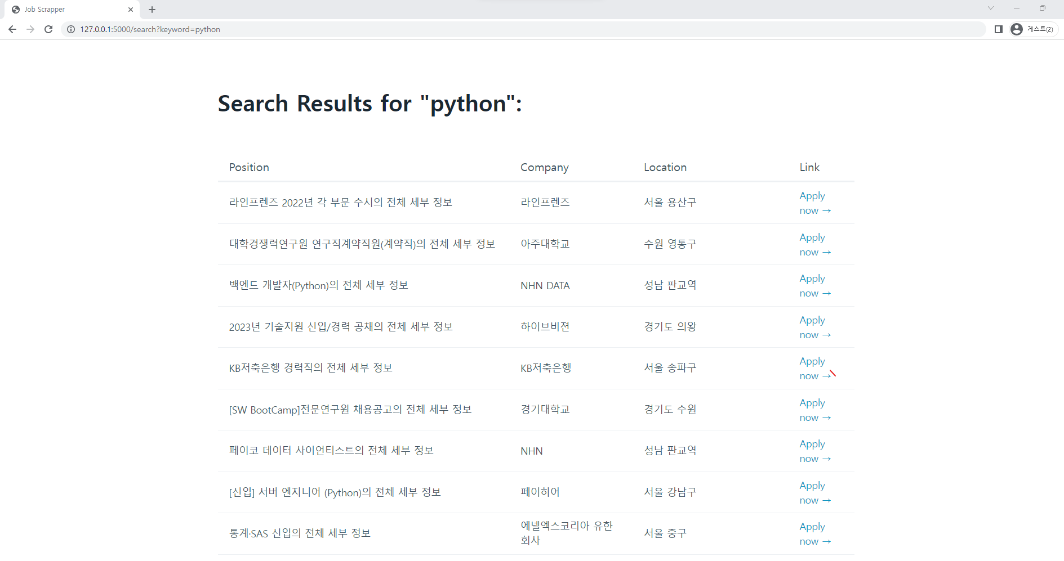The image size is (1064, 561).
Task: Click the 서울 송파구 location cell
Action: point(670,368)
